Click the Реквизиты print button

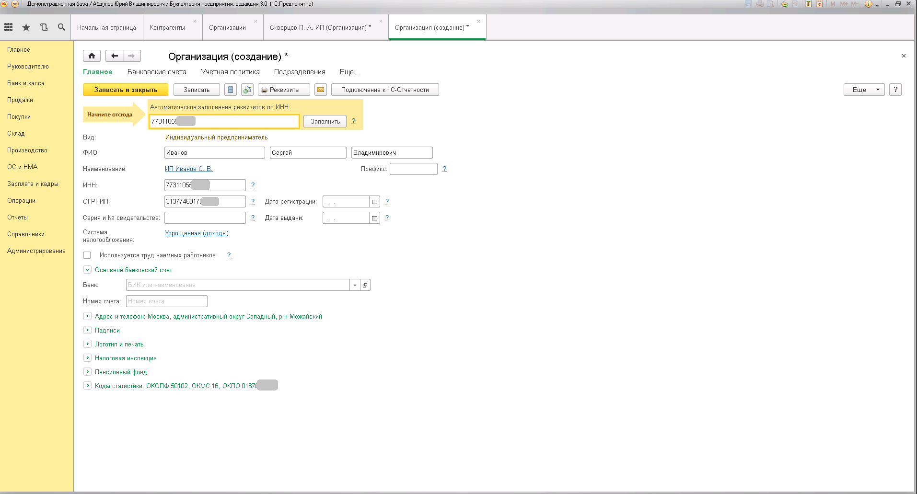click(x=284, y=90)
